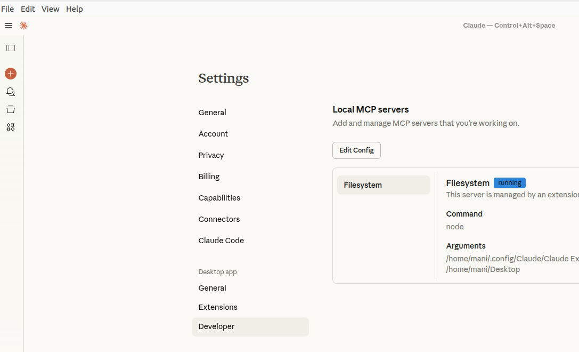Open the projects archive icon
This screenshot has width=579, height=352.
click(10, 109)
